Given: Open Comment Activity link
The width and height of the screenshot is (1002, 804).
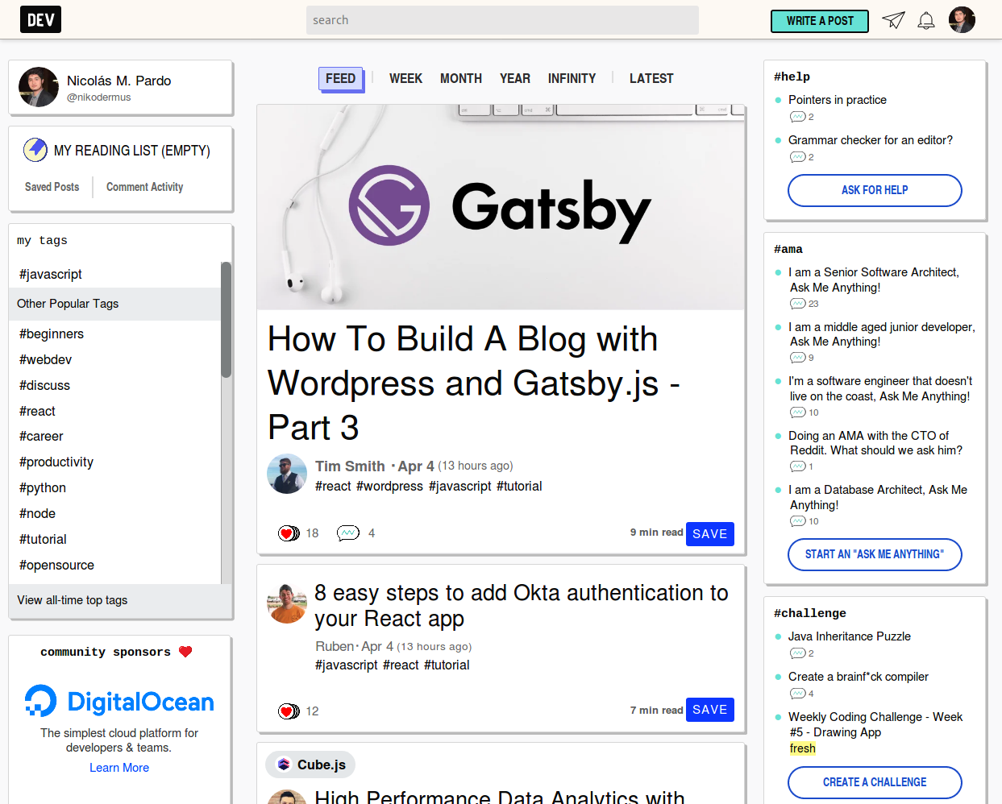Looking at the screenshot, I should coord(145,187).
